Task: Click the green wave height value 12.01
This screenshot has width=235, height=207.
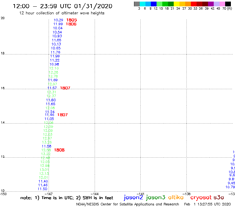Action: (44, 177)
